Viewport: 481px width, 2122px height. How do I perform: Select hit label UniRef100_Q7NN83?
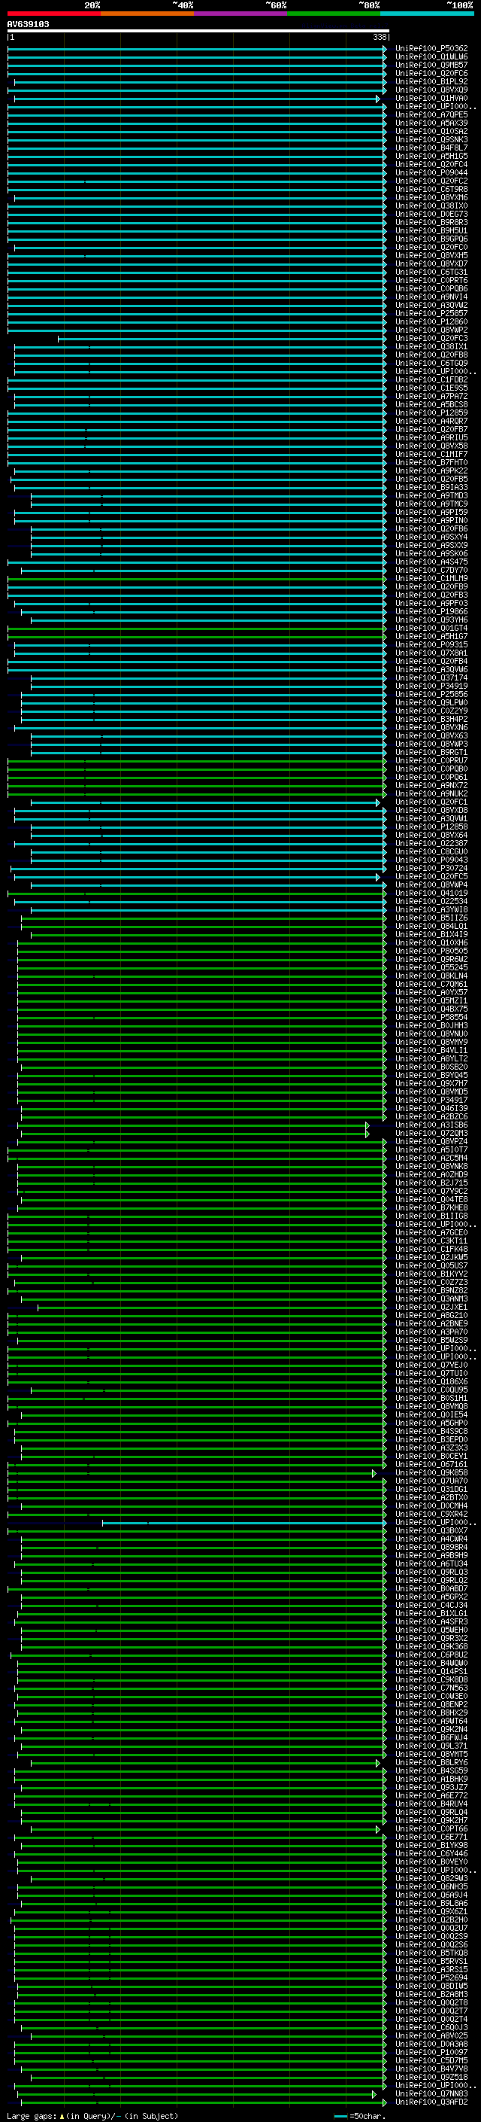431,2094
